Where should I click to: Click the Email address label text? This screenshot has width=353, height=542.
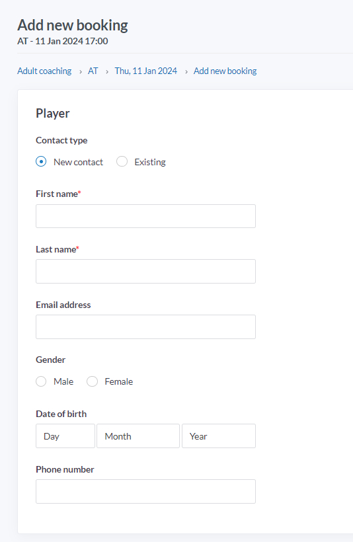63,305
